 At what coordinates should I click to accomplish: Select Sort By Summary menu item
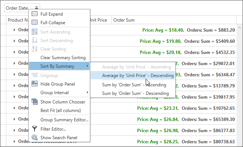pyautogui.click(x=59, y=66)
